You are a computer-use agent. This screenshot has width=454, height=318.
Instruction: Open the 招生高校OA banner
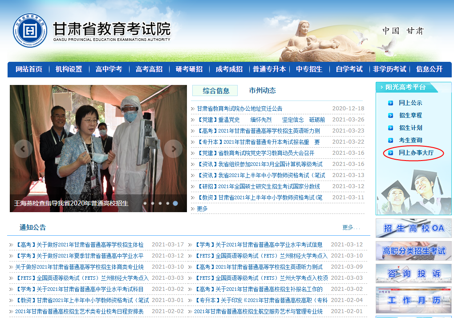[413, 228]
